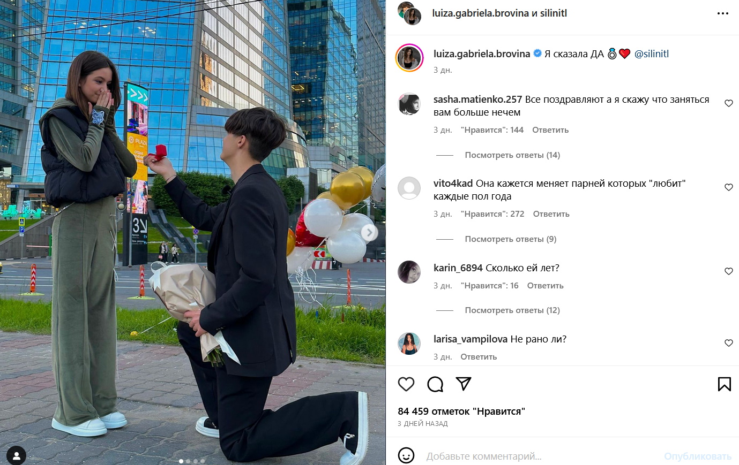This screenshot has height=465, width=739.
Task: Open comment bubble icon below the comments
Action: [x=435, y=384]
